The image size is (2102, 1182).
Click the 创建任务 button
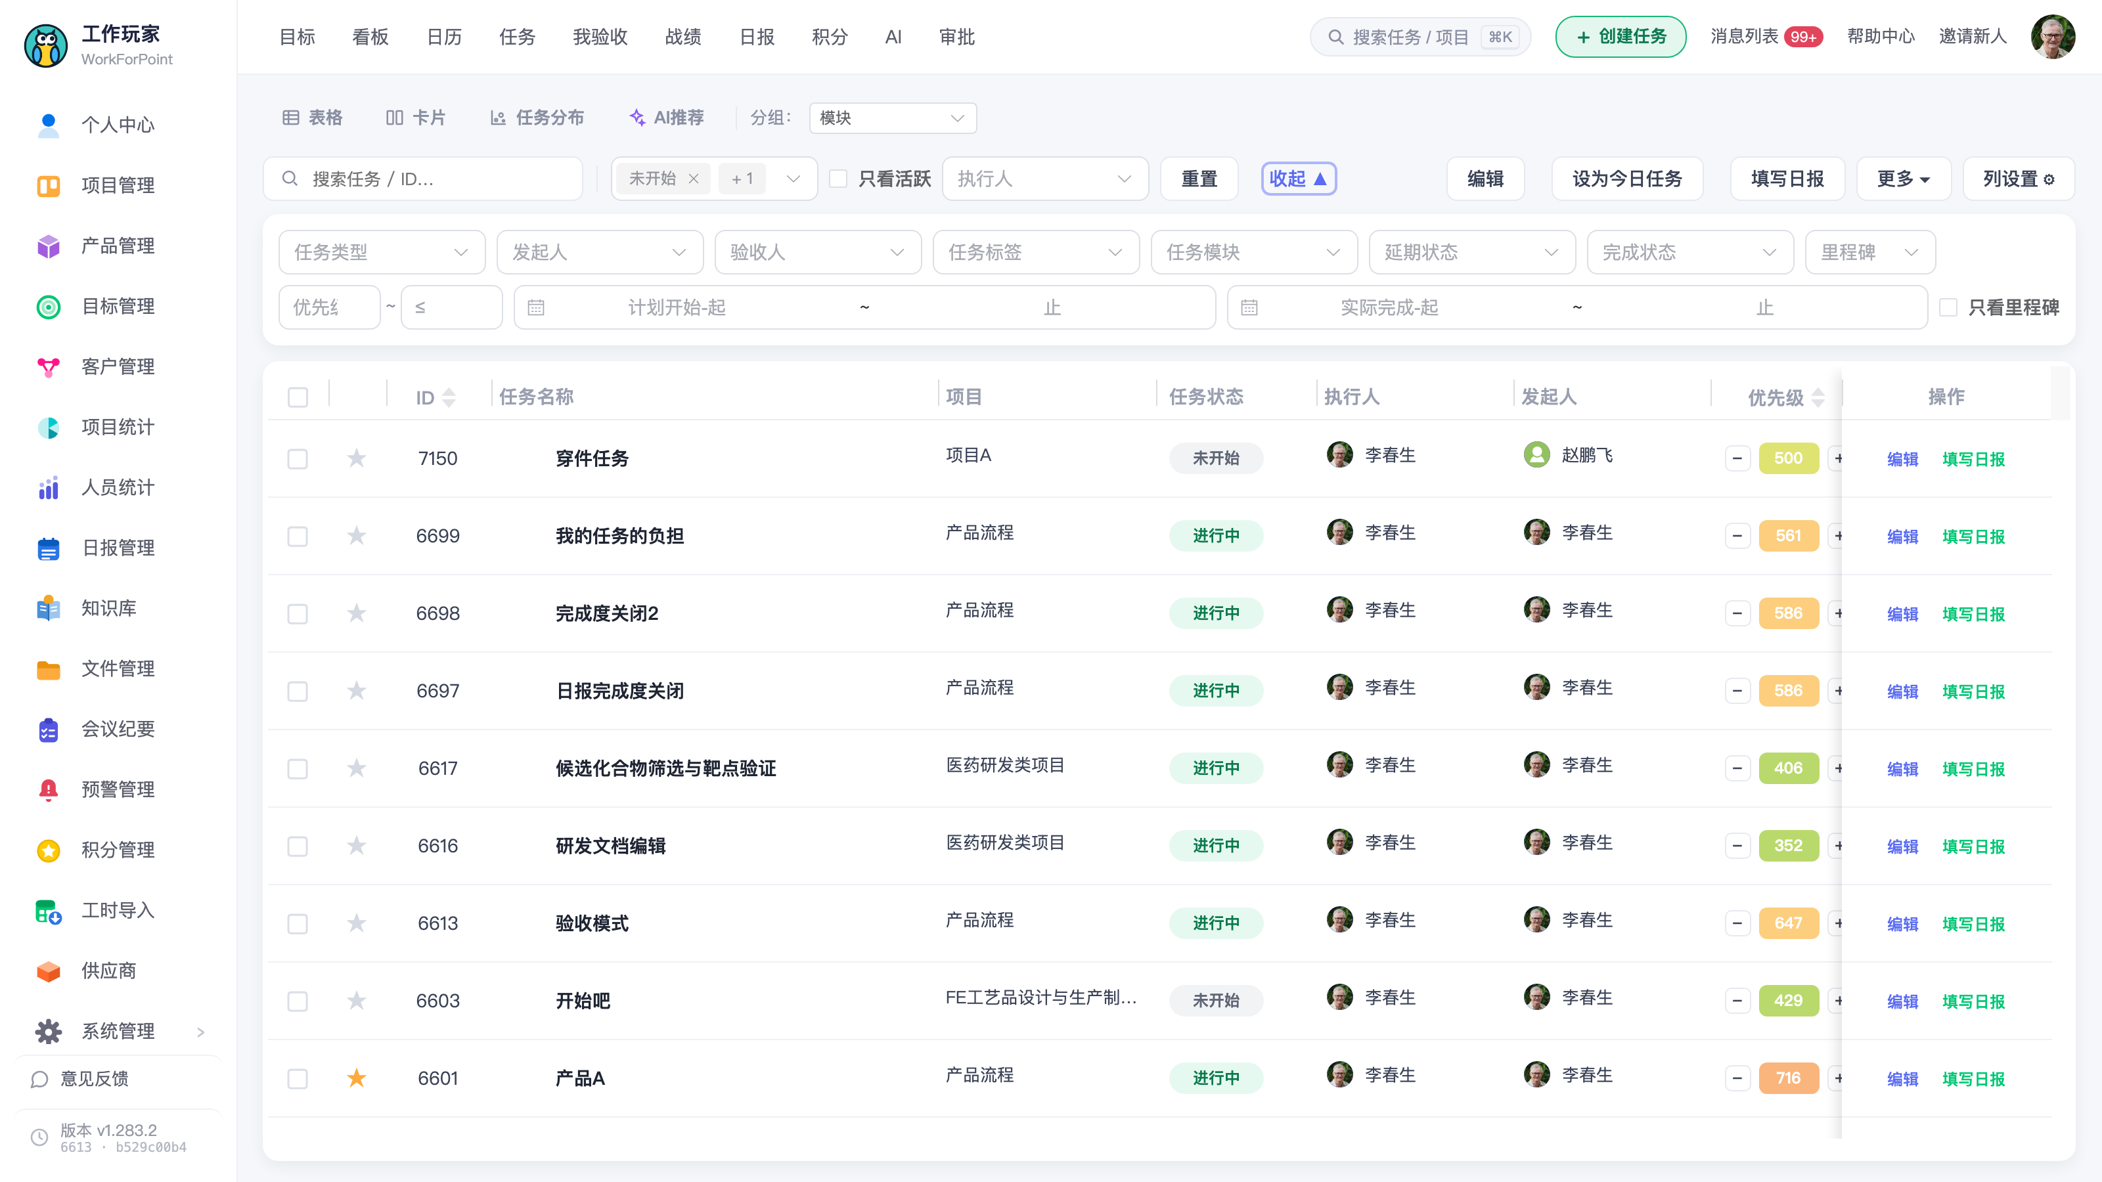tap(1620, 37)
